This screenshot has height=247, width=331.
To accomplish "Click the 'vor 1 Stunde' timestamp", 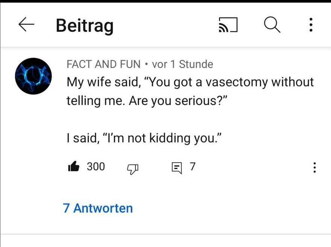I will 182,64.
